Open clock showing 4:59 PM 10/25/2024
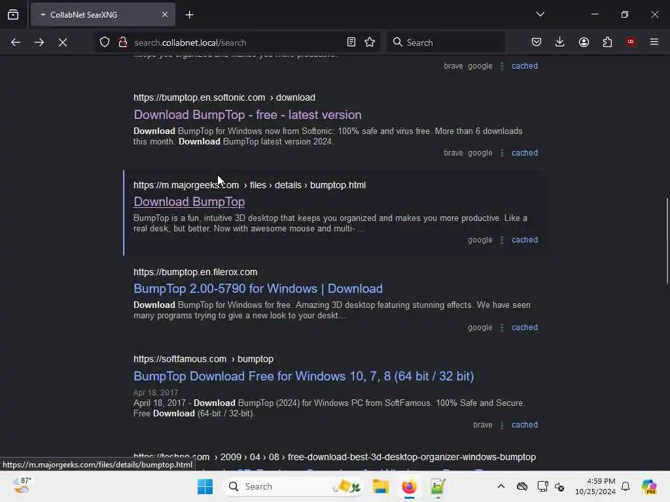Image resolution: width=670 pixels, height=502 pixels. click(595, 486)
